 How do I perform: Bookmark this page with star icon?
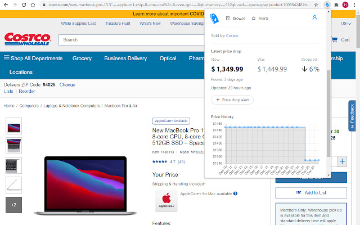tap(316, 4)
